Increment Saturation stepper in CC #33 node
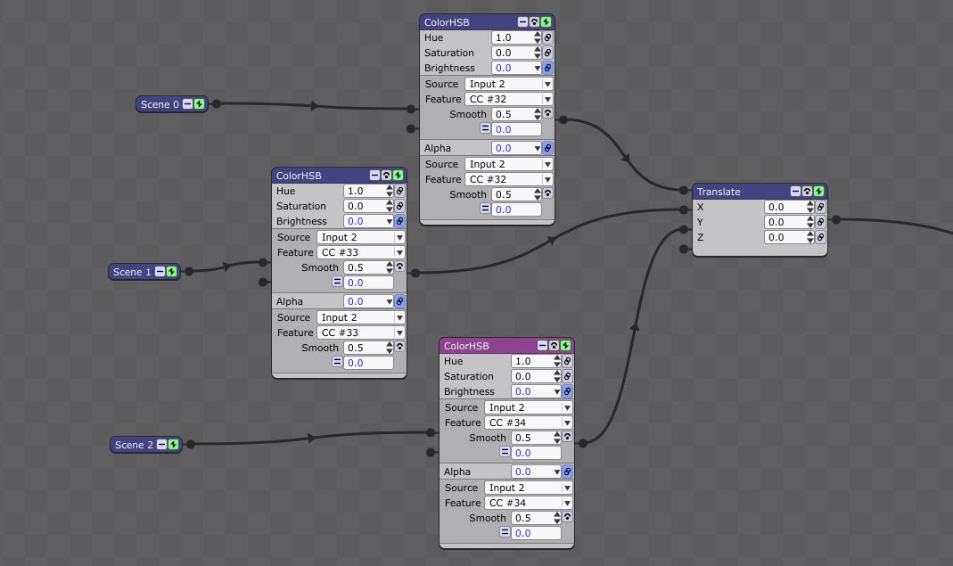Screen dimensions: 953x566 pos(389,203)
